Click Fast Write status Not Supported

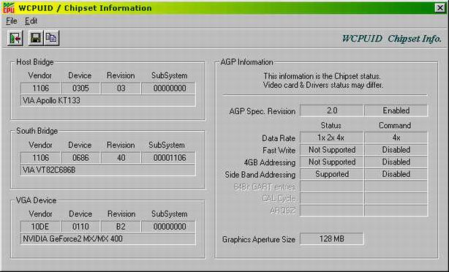[332, 150]
